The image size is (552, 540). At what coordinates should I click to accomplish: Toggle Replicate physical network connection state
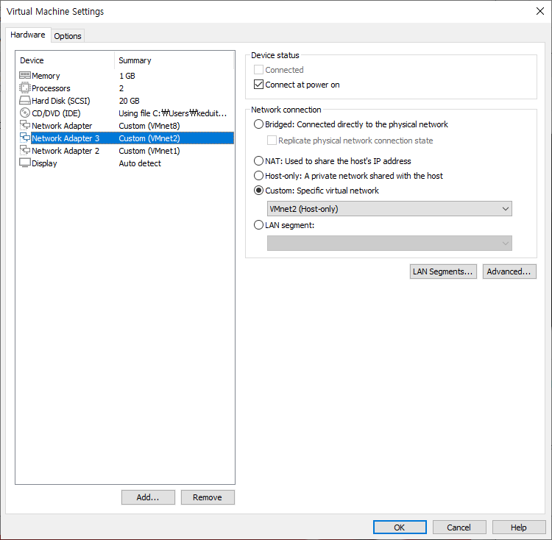pos(272,141)
